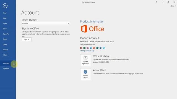Click the Document1 - Word title text
177x99 pixels.
[x=88, y=2]
